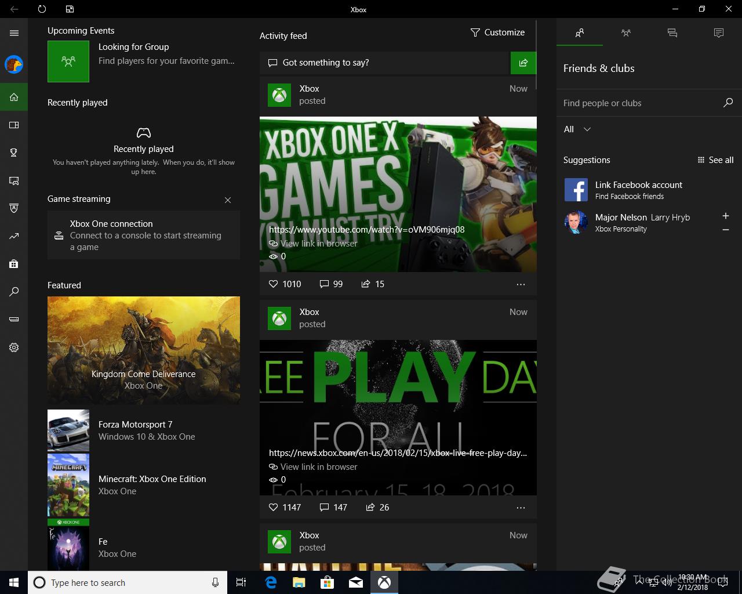Open Microsoft Store bag icon in sidebar
The image size is (742, 594).
click(14, 264)
